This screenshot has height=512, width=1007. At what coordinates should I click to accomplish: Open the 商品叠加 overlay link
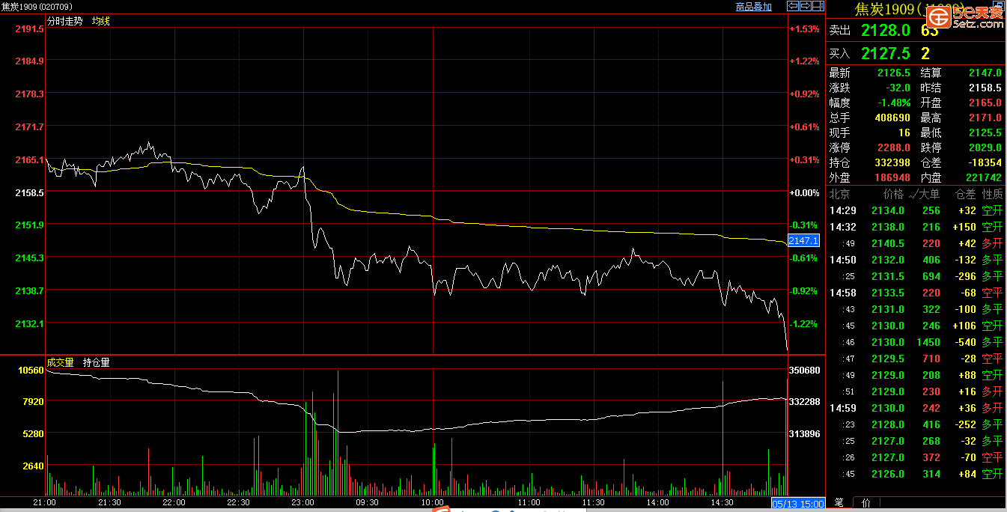[x=753, y=7]
